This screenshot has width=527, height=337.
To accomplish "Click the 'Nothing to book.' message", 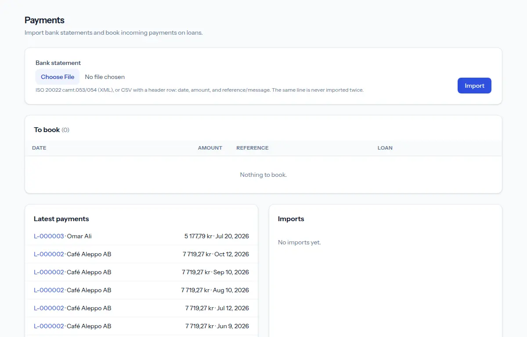I will click(x=263, y=175).
